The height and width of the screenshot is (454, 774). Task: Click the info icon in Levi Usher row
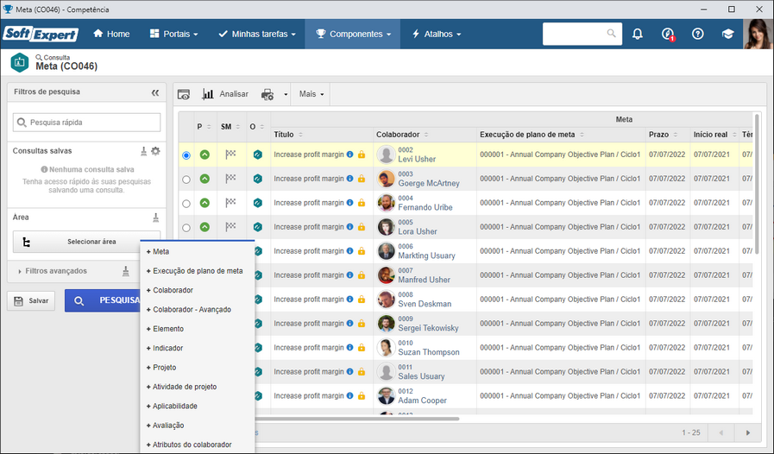pos(350,154)
